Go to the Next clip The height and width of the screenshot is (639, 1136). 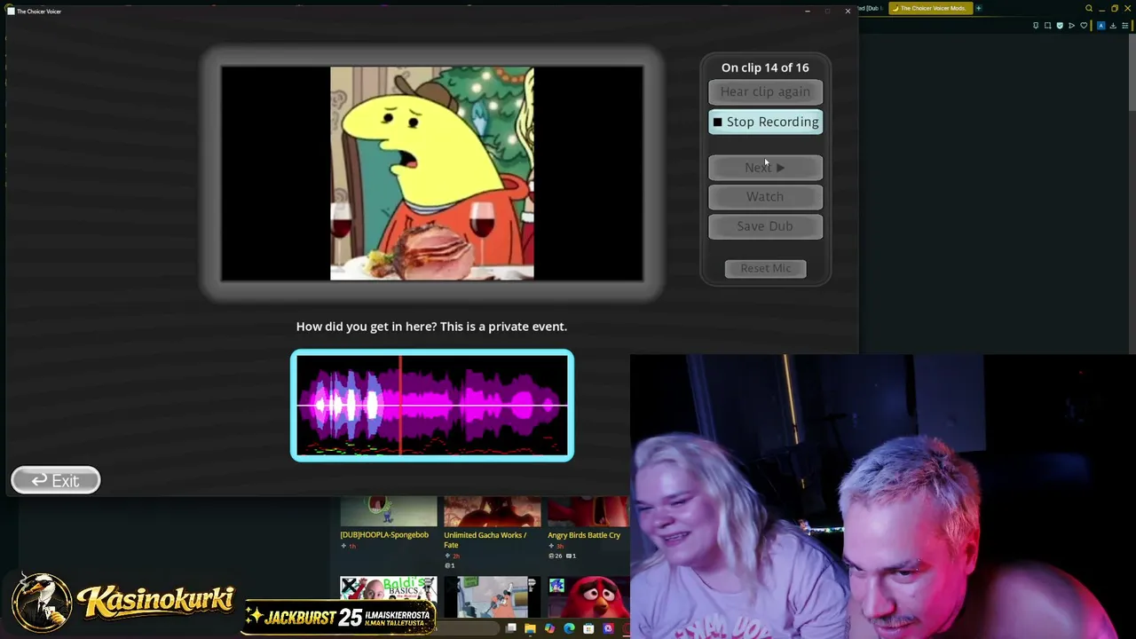(765, 167)
